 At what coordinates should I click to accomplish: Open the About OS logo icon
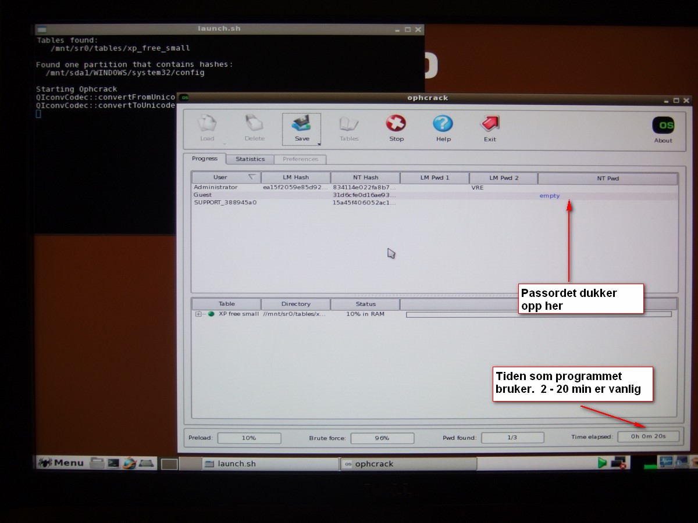click(x=663, y=125)
